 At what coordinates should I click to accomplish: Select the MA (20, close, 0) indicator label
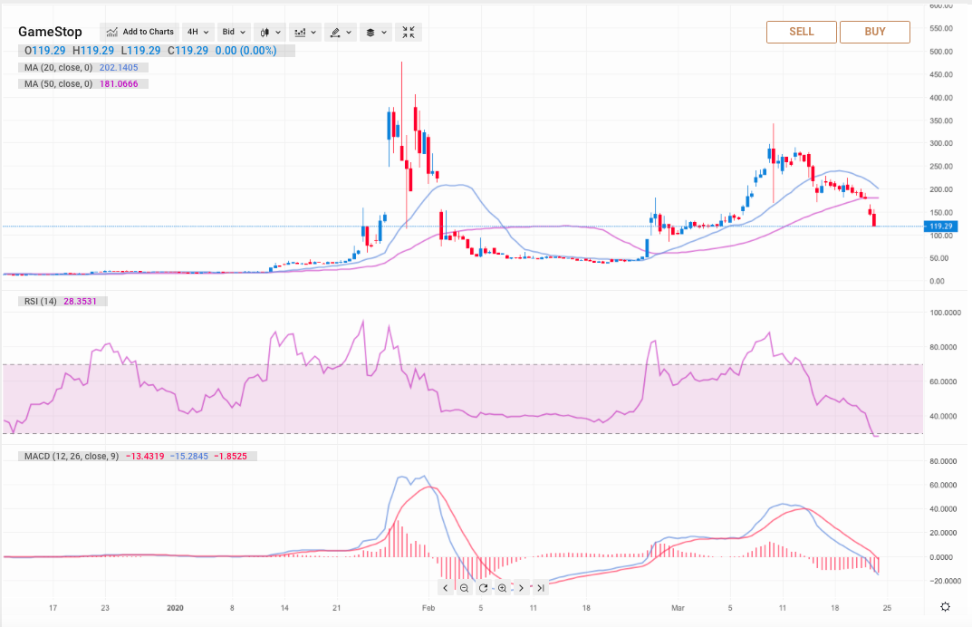[x=59, y=68]
